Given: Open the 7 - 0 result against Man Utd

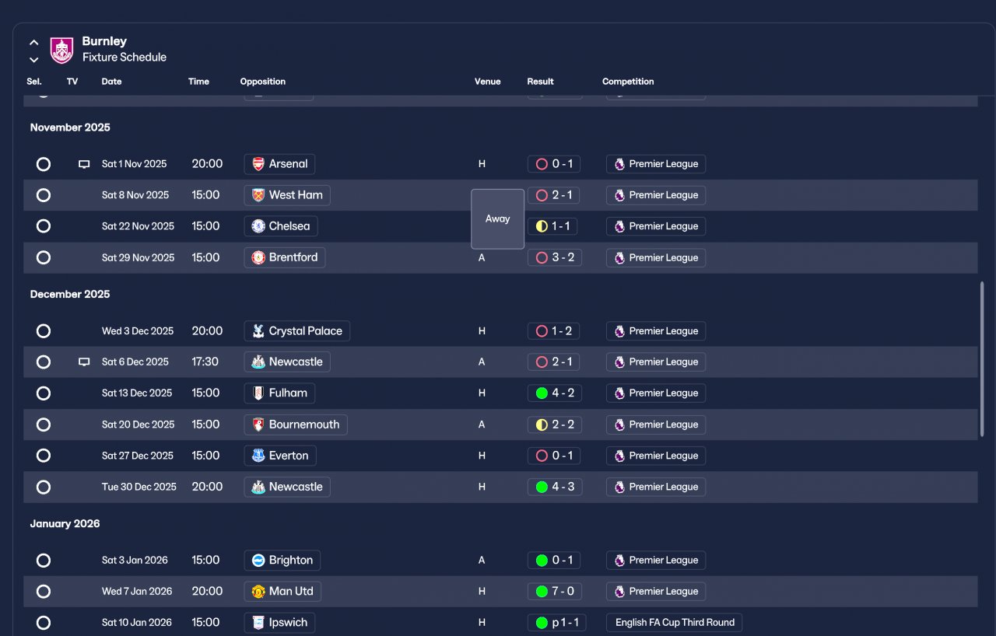Looking at the screenshot, I should [x=562, y=592].
